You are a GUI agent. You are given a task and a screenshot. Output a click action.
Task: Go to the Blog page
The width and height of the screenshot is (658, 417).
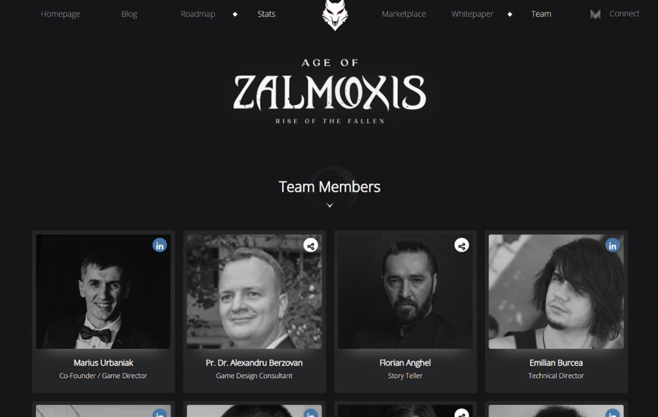tap(129, 14)
